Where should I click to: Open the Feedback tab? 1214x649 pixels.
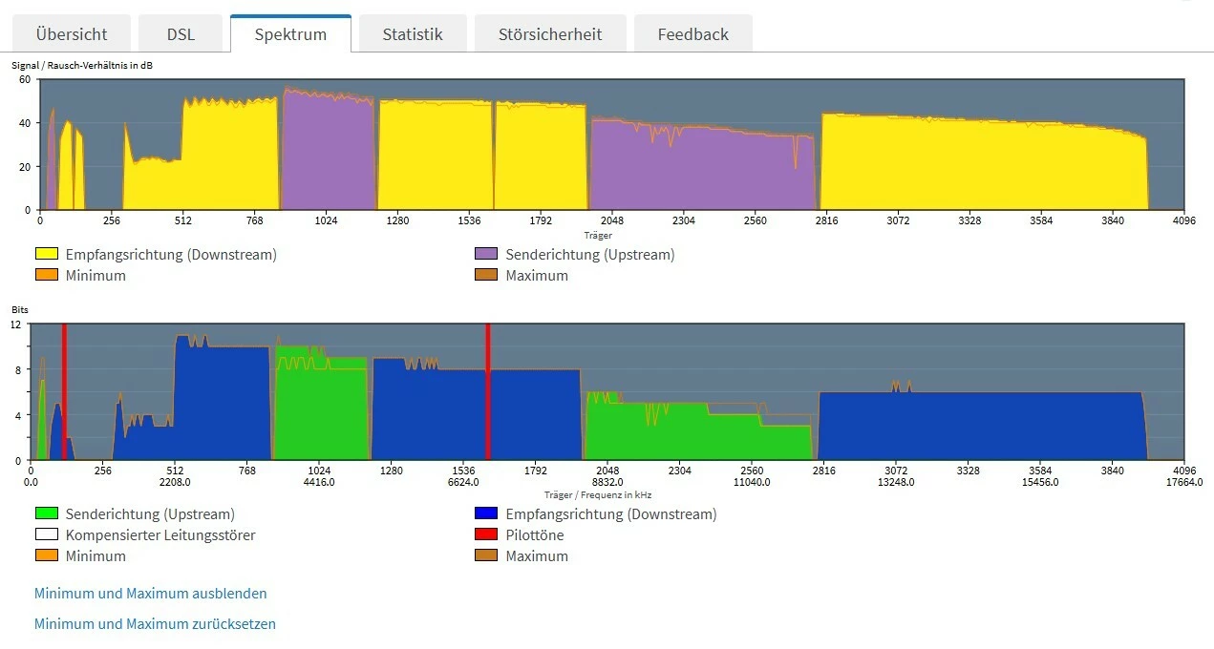click(693, 33)
